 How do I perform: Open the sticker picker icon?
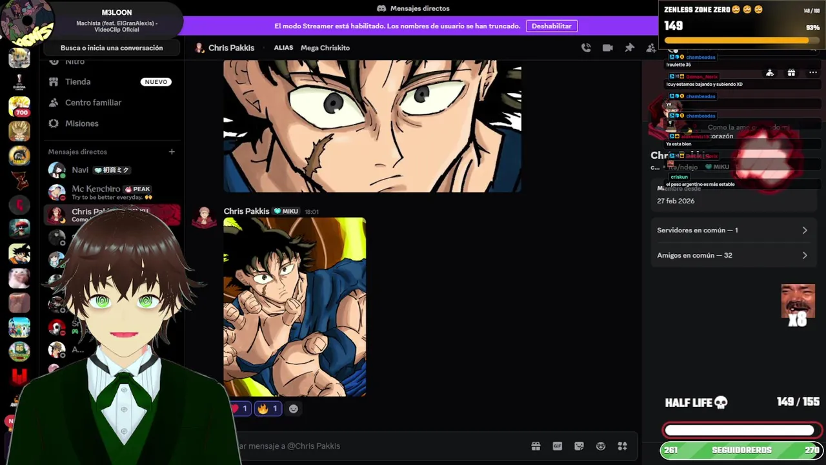[x=579, y=446]
